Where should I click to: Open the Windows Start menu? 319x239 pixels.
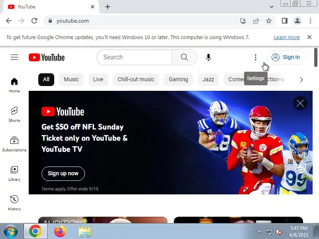click(10, 231)
